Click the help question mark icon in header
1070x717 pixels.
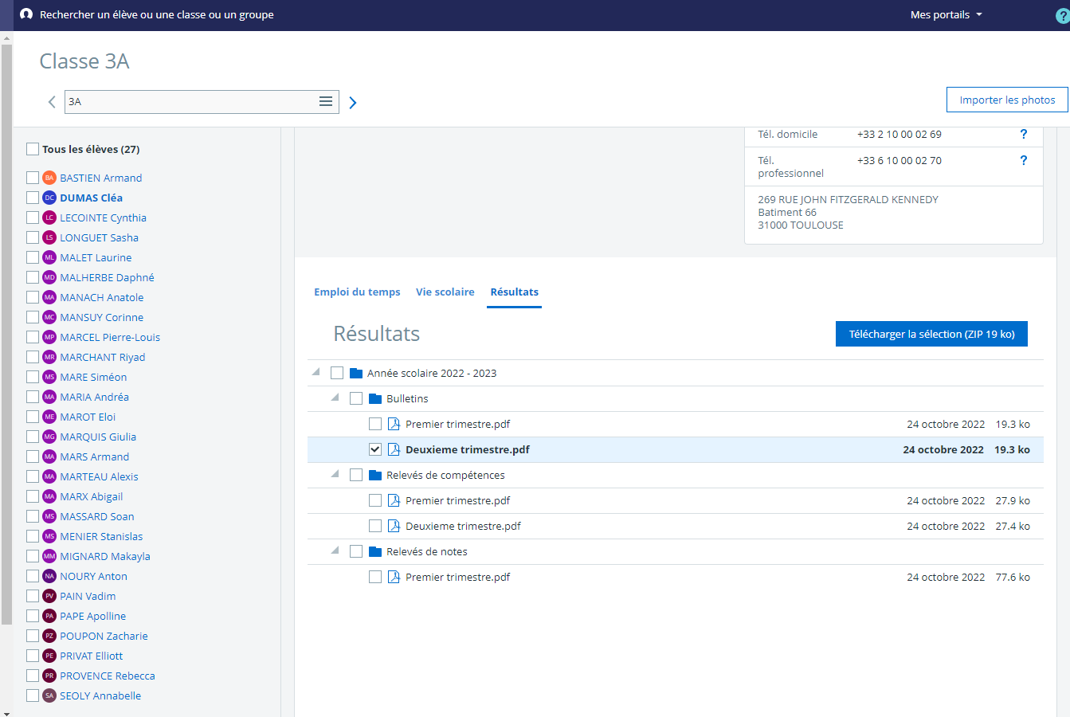click(x=1062, y=16)
